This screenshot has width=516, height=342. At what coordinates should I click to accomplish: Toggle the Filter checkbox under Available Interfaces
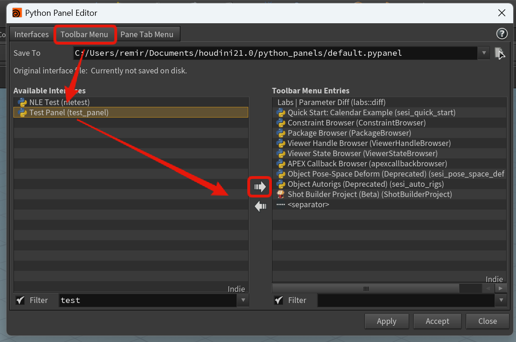tap(20, 300)
